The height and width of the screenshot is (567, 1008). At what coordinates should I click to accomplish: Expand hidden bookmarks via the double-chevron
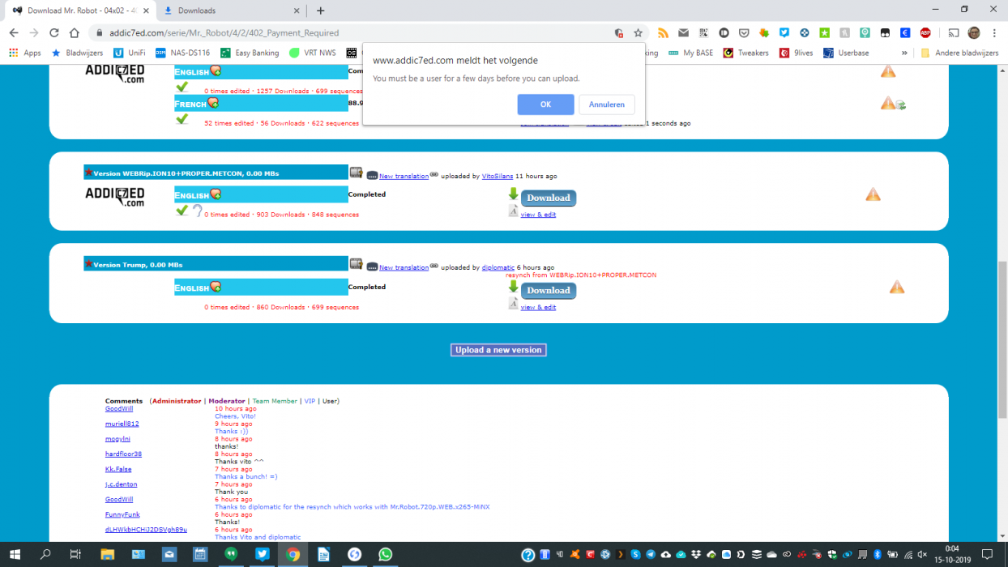pos(906,53)
